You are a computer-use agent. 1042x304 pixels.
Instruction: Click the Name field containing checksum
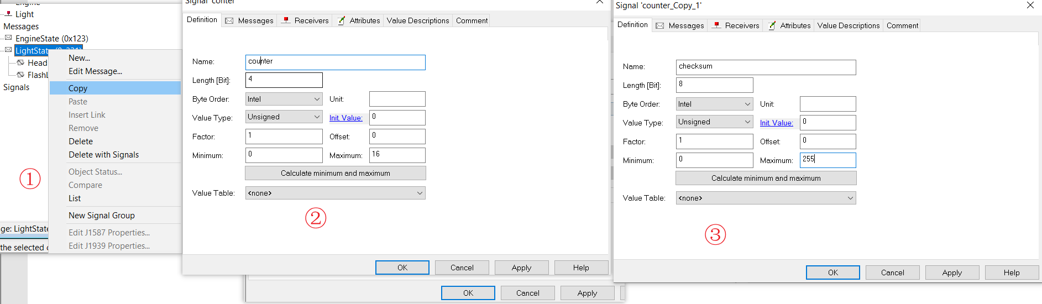point(766,67)
